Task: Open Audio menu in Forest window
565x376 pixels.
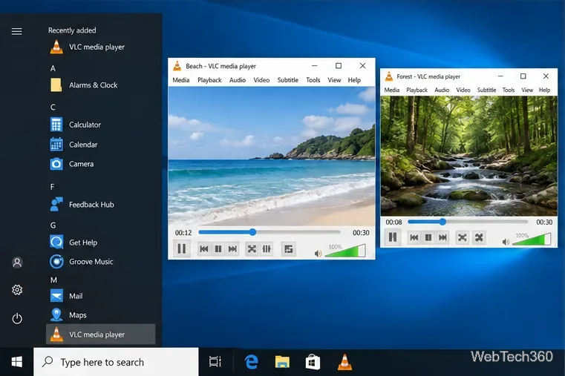Action: [x=442, y=90]
